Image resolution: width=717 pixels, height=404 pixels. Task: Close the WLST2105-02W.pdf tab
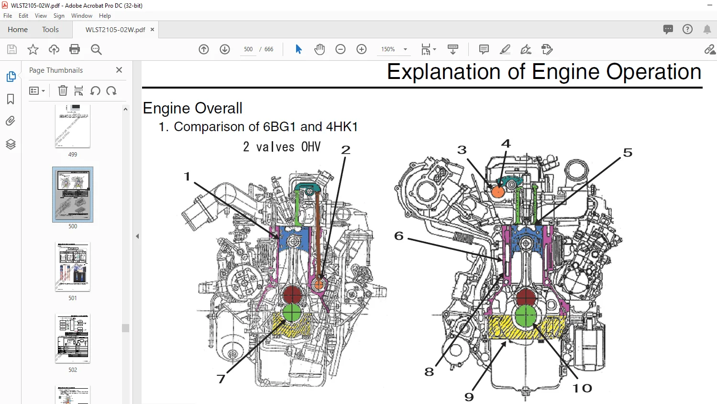(x=153, y=29)
